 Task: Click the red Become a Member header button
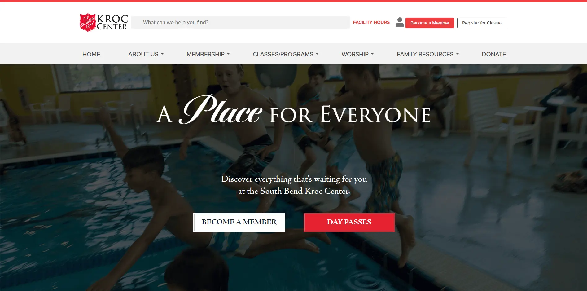[x=430, y=23]
